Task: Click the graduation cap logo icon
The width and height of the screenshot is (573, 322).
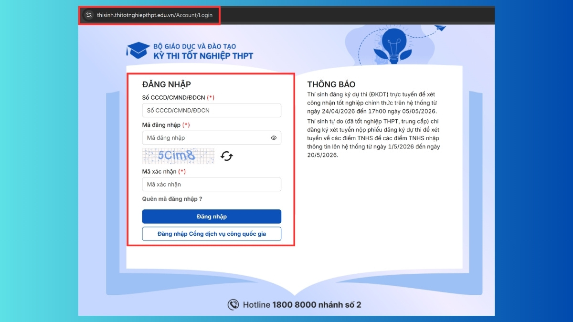Action: pyautogui.click(x=138, y=51)
